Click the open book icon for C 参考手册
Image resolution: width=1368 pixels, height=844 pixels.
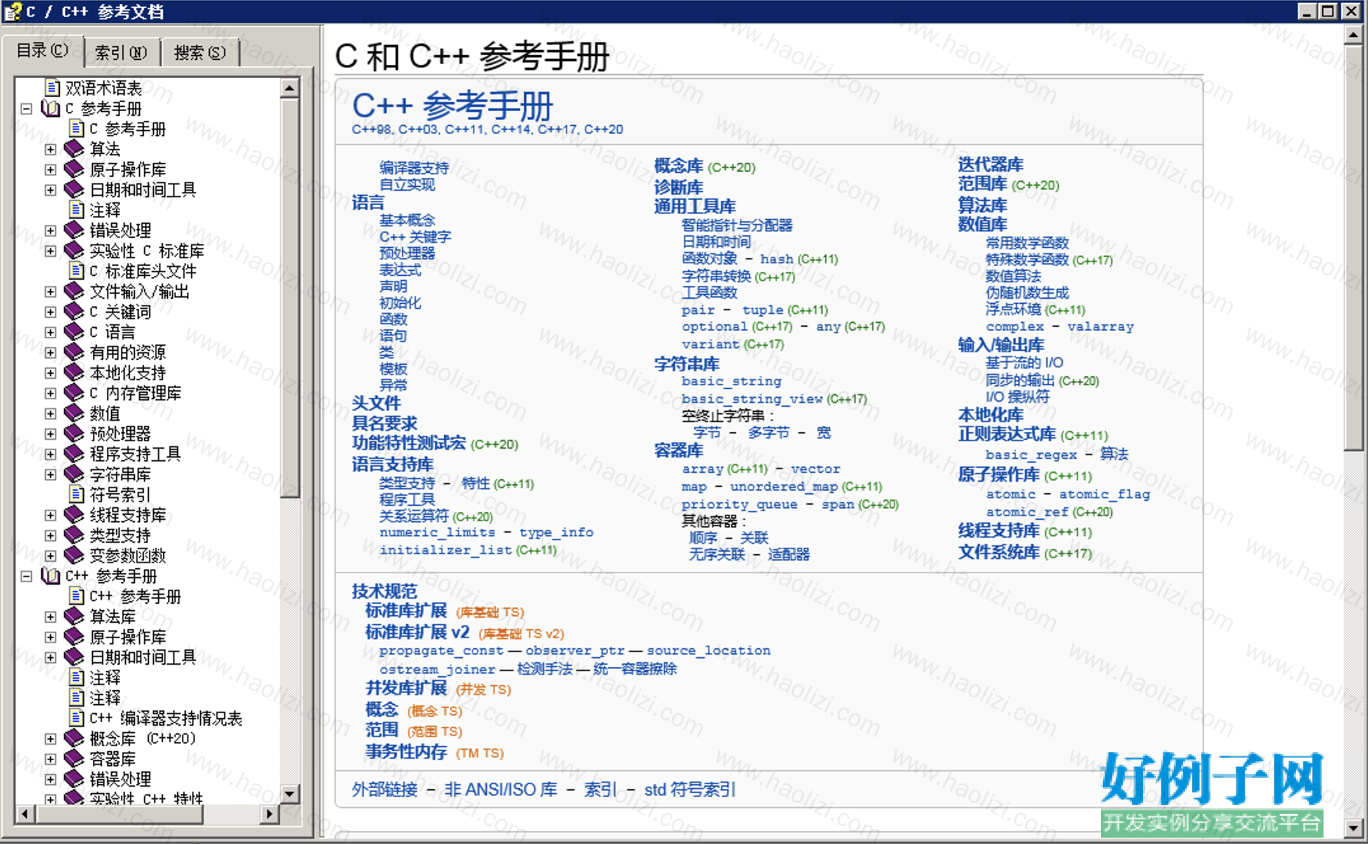tap(50, 108)
